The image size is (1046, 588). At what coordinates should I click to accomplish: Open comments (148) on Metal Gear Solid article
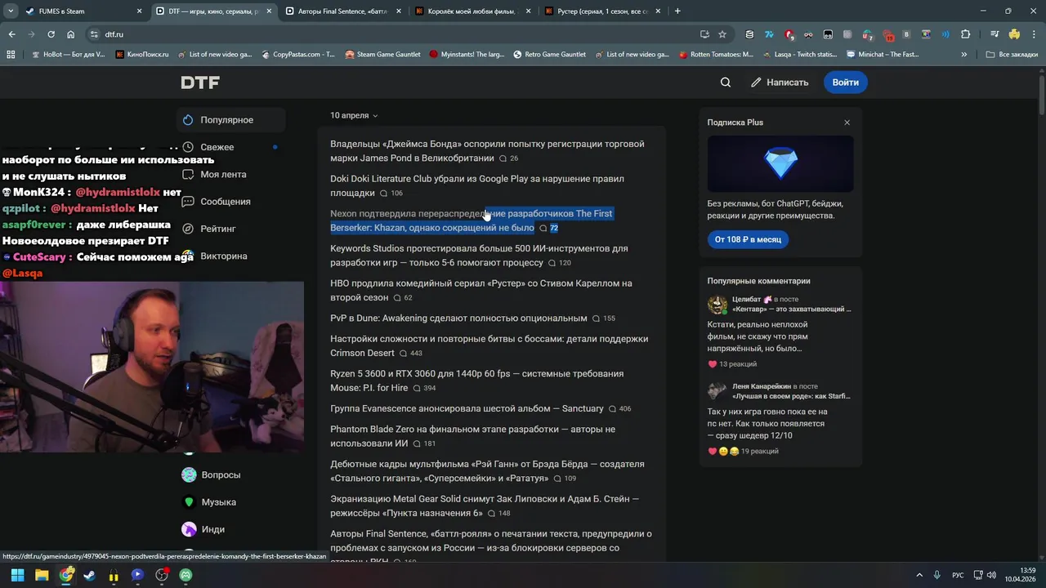pyautogui.click(x=499, y=514)
